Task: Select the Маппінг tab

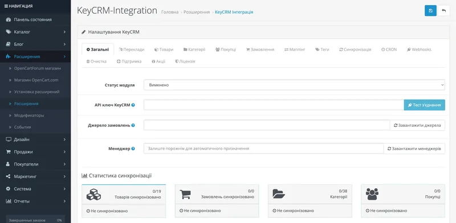Action: pyautogui.click(x=295, y=49)
